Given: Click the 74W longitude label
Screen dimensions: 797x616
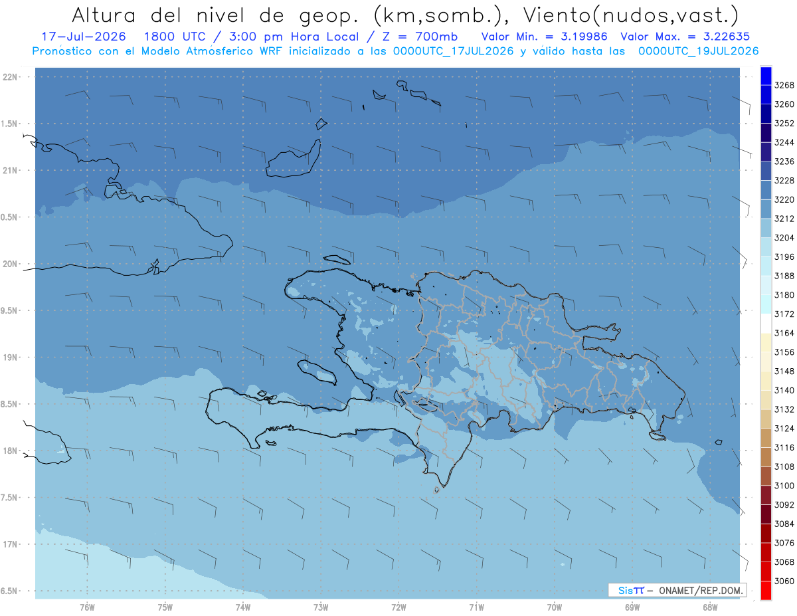Looking at the screenshot, I should click(x=243, y=607).
